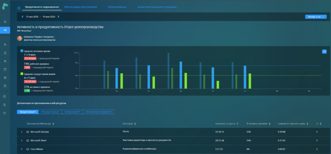Select the highlighted departments icon in sidebar
The height and width of the screenshot is (154, 331).
click(5, 30)
